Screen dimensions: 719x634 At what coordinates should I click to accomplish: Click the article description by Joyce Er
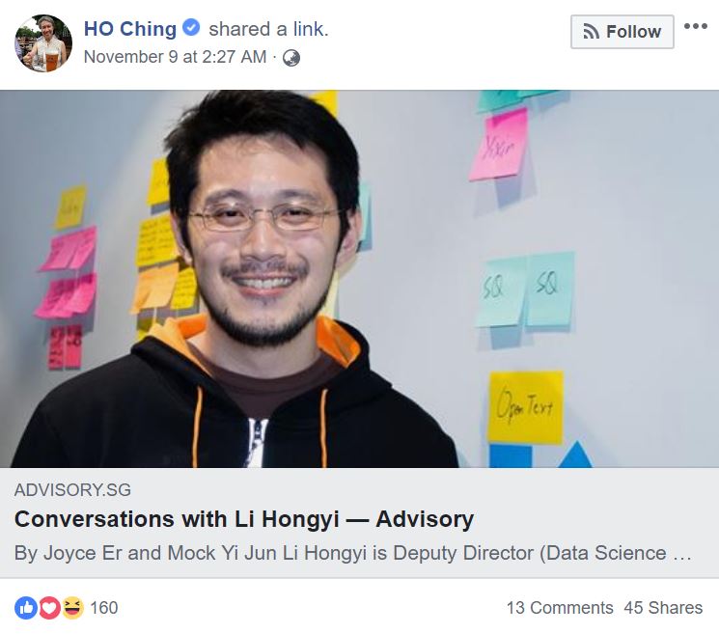coord(353,553)
